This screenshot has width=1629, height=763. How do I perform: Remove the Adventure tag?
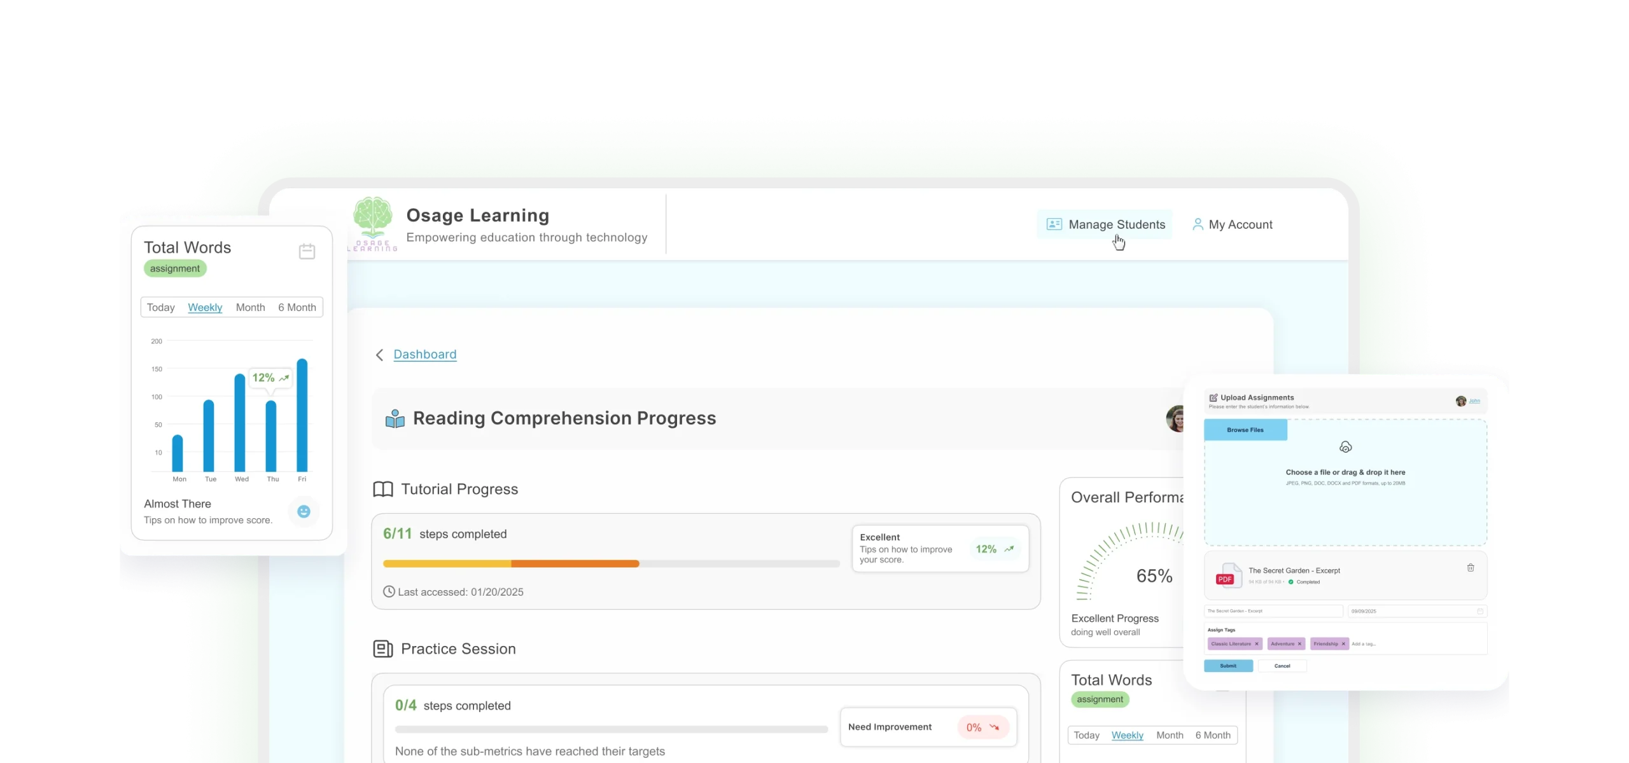click(1299, 644)
